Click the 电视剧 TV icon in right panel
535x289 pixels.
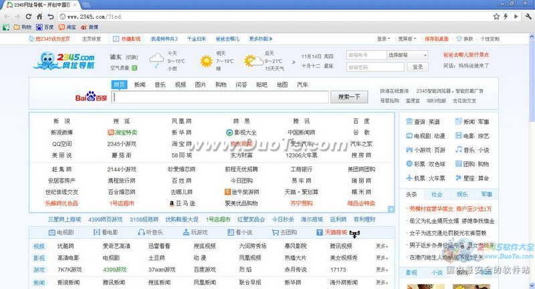click(409, 136)
